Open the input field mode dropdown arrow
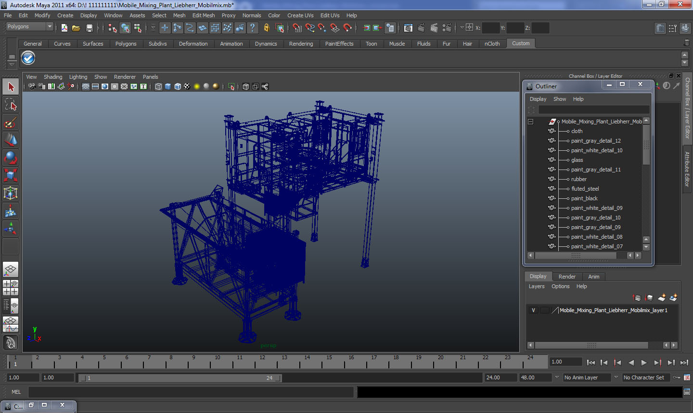This screenshot has width=693, height=413. point(462,28)
